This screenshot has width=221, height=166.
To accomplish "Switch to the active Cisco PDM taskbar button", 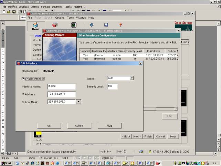I will (x=159, y=163).
